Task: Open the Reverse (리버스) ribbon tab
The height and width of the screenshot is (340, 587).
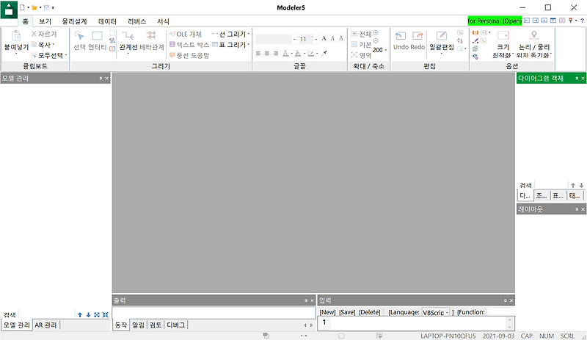Action: (x=136, y=21)
